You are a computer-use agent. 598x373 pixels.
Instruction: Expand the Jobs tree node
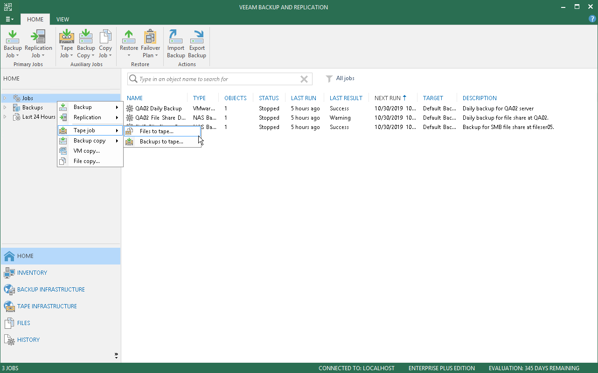tap(5, 98)
